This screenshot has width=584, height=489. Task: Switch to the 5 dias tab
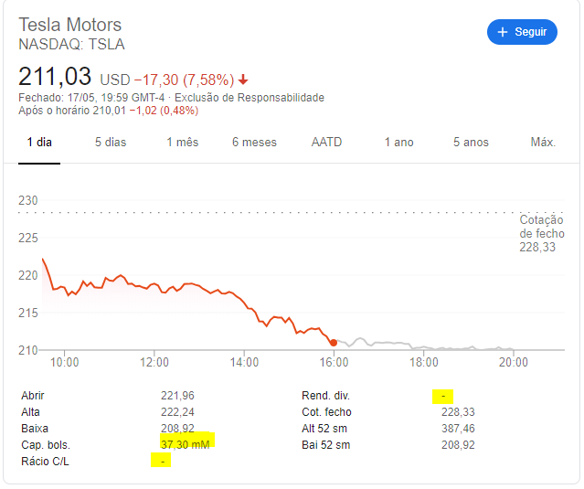[x=111, y=143]
